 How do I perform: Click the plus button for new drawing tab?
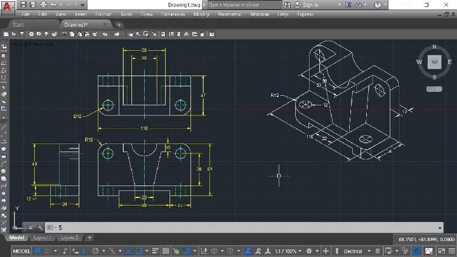[119, 24]
